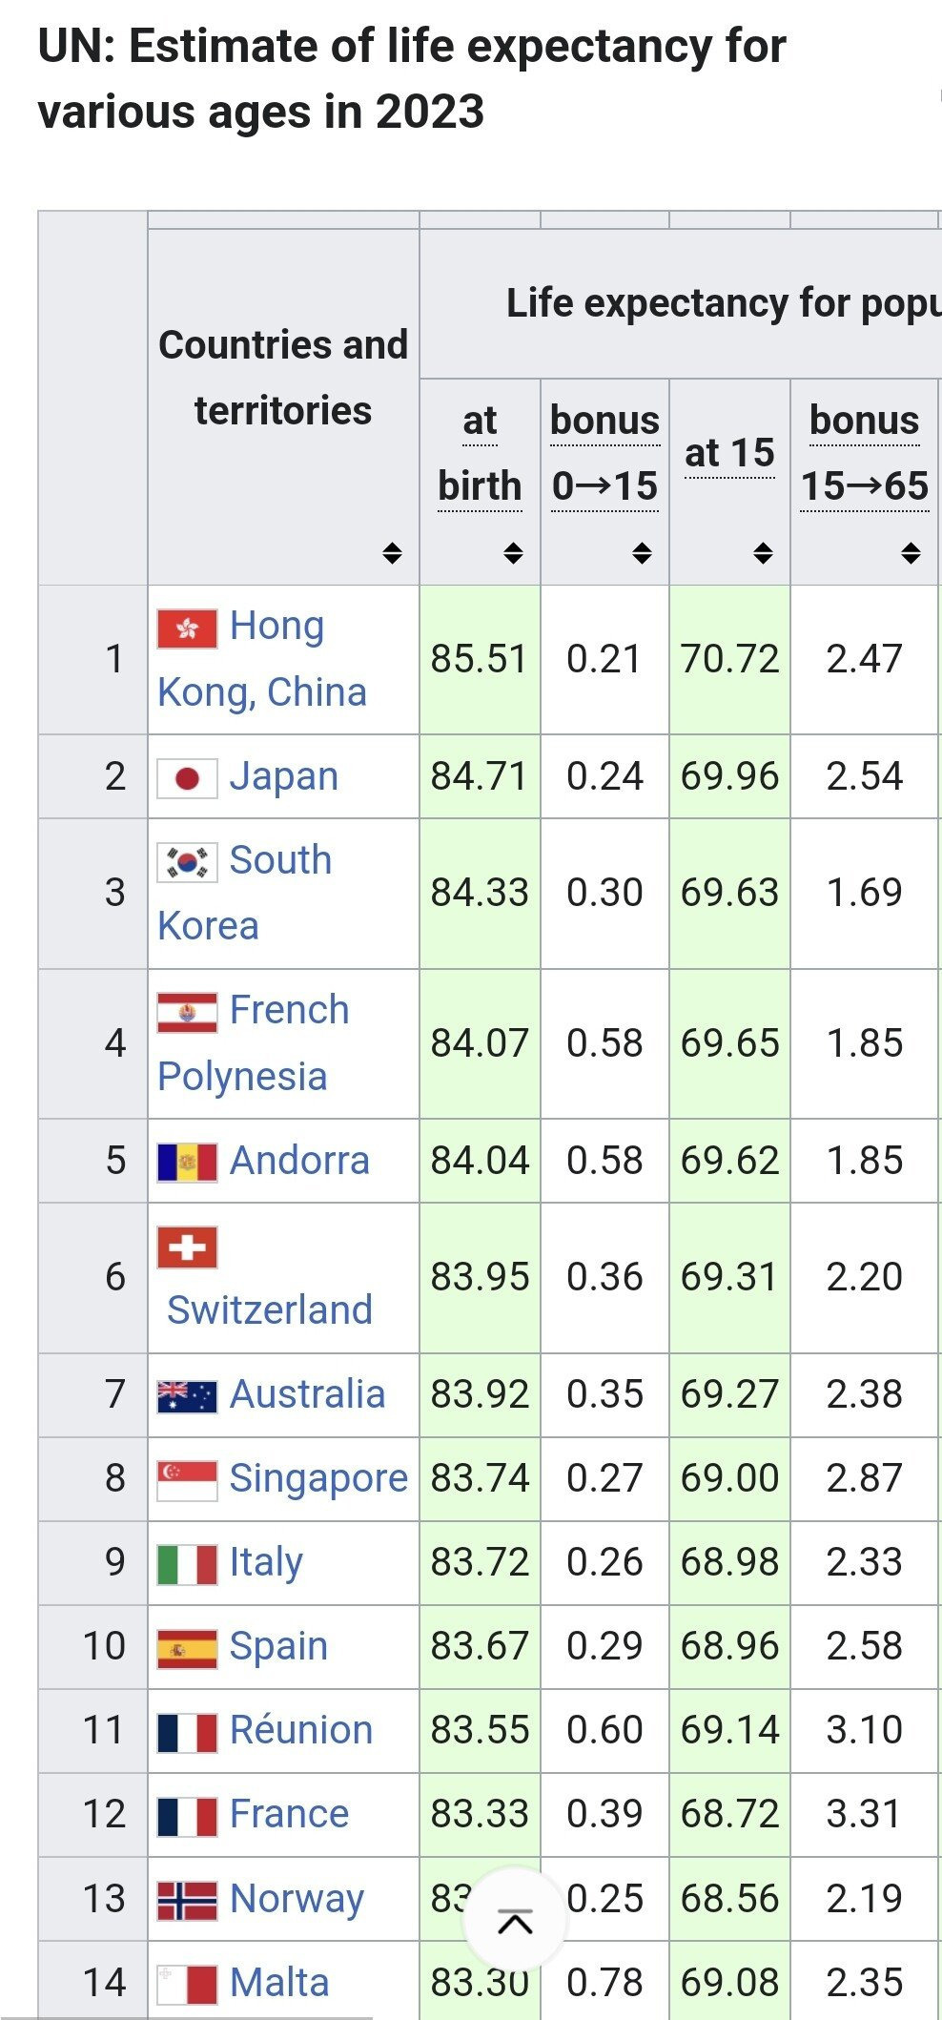Image resolution: width=942 pixels, height=2020 pixels.
Task: Open the Andorra country link
Action: [x=298, y=1161]
